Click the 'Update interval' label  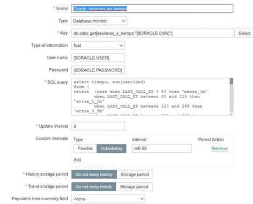[x=53, y=126]
